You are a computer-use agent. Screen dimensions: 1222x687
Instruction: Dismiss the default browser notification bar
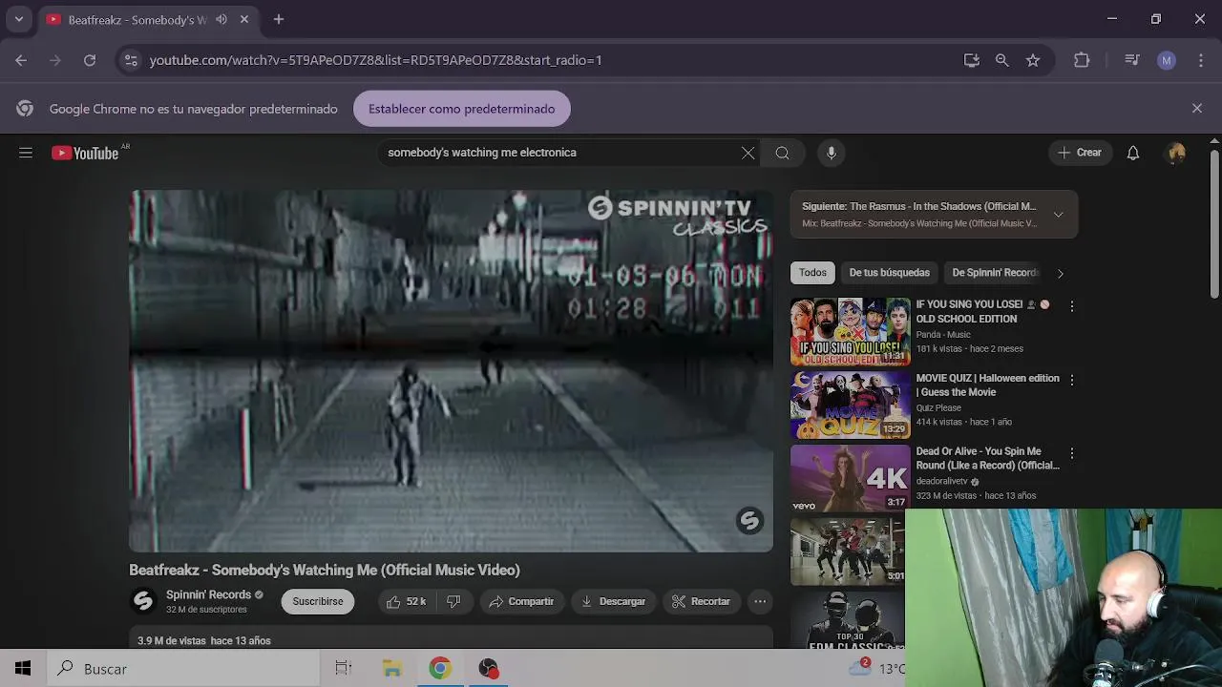pos(1197,108)
